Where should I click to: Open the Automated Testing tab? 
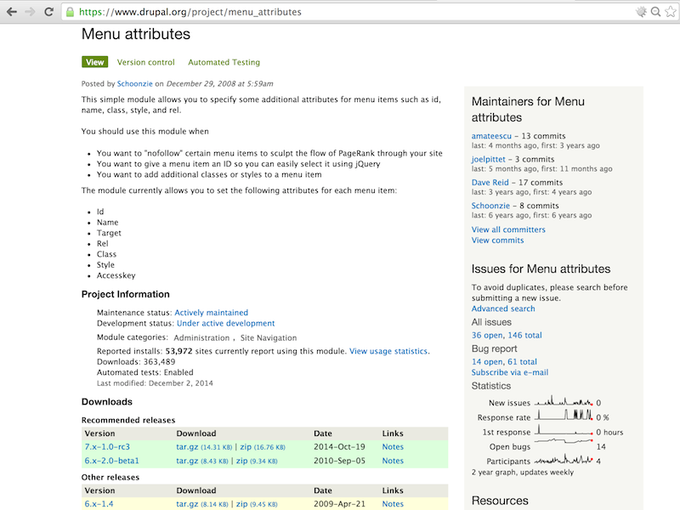(x=224, y=62)
